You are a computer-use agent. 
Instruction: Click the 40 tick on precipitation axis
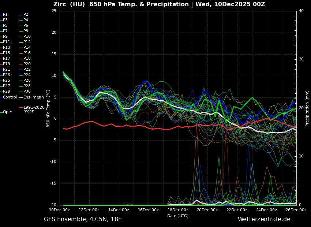(301, 11)
